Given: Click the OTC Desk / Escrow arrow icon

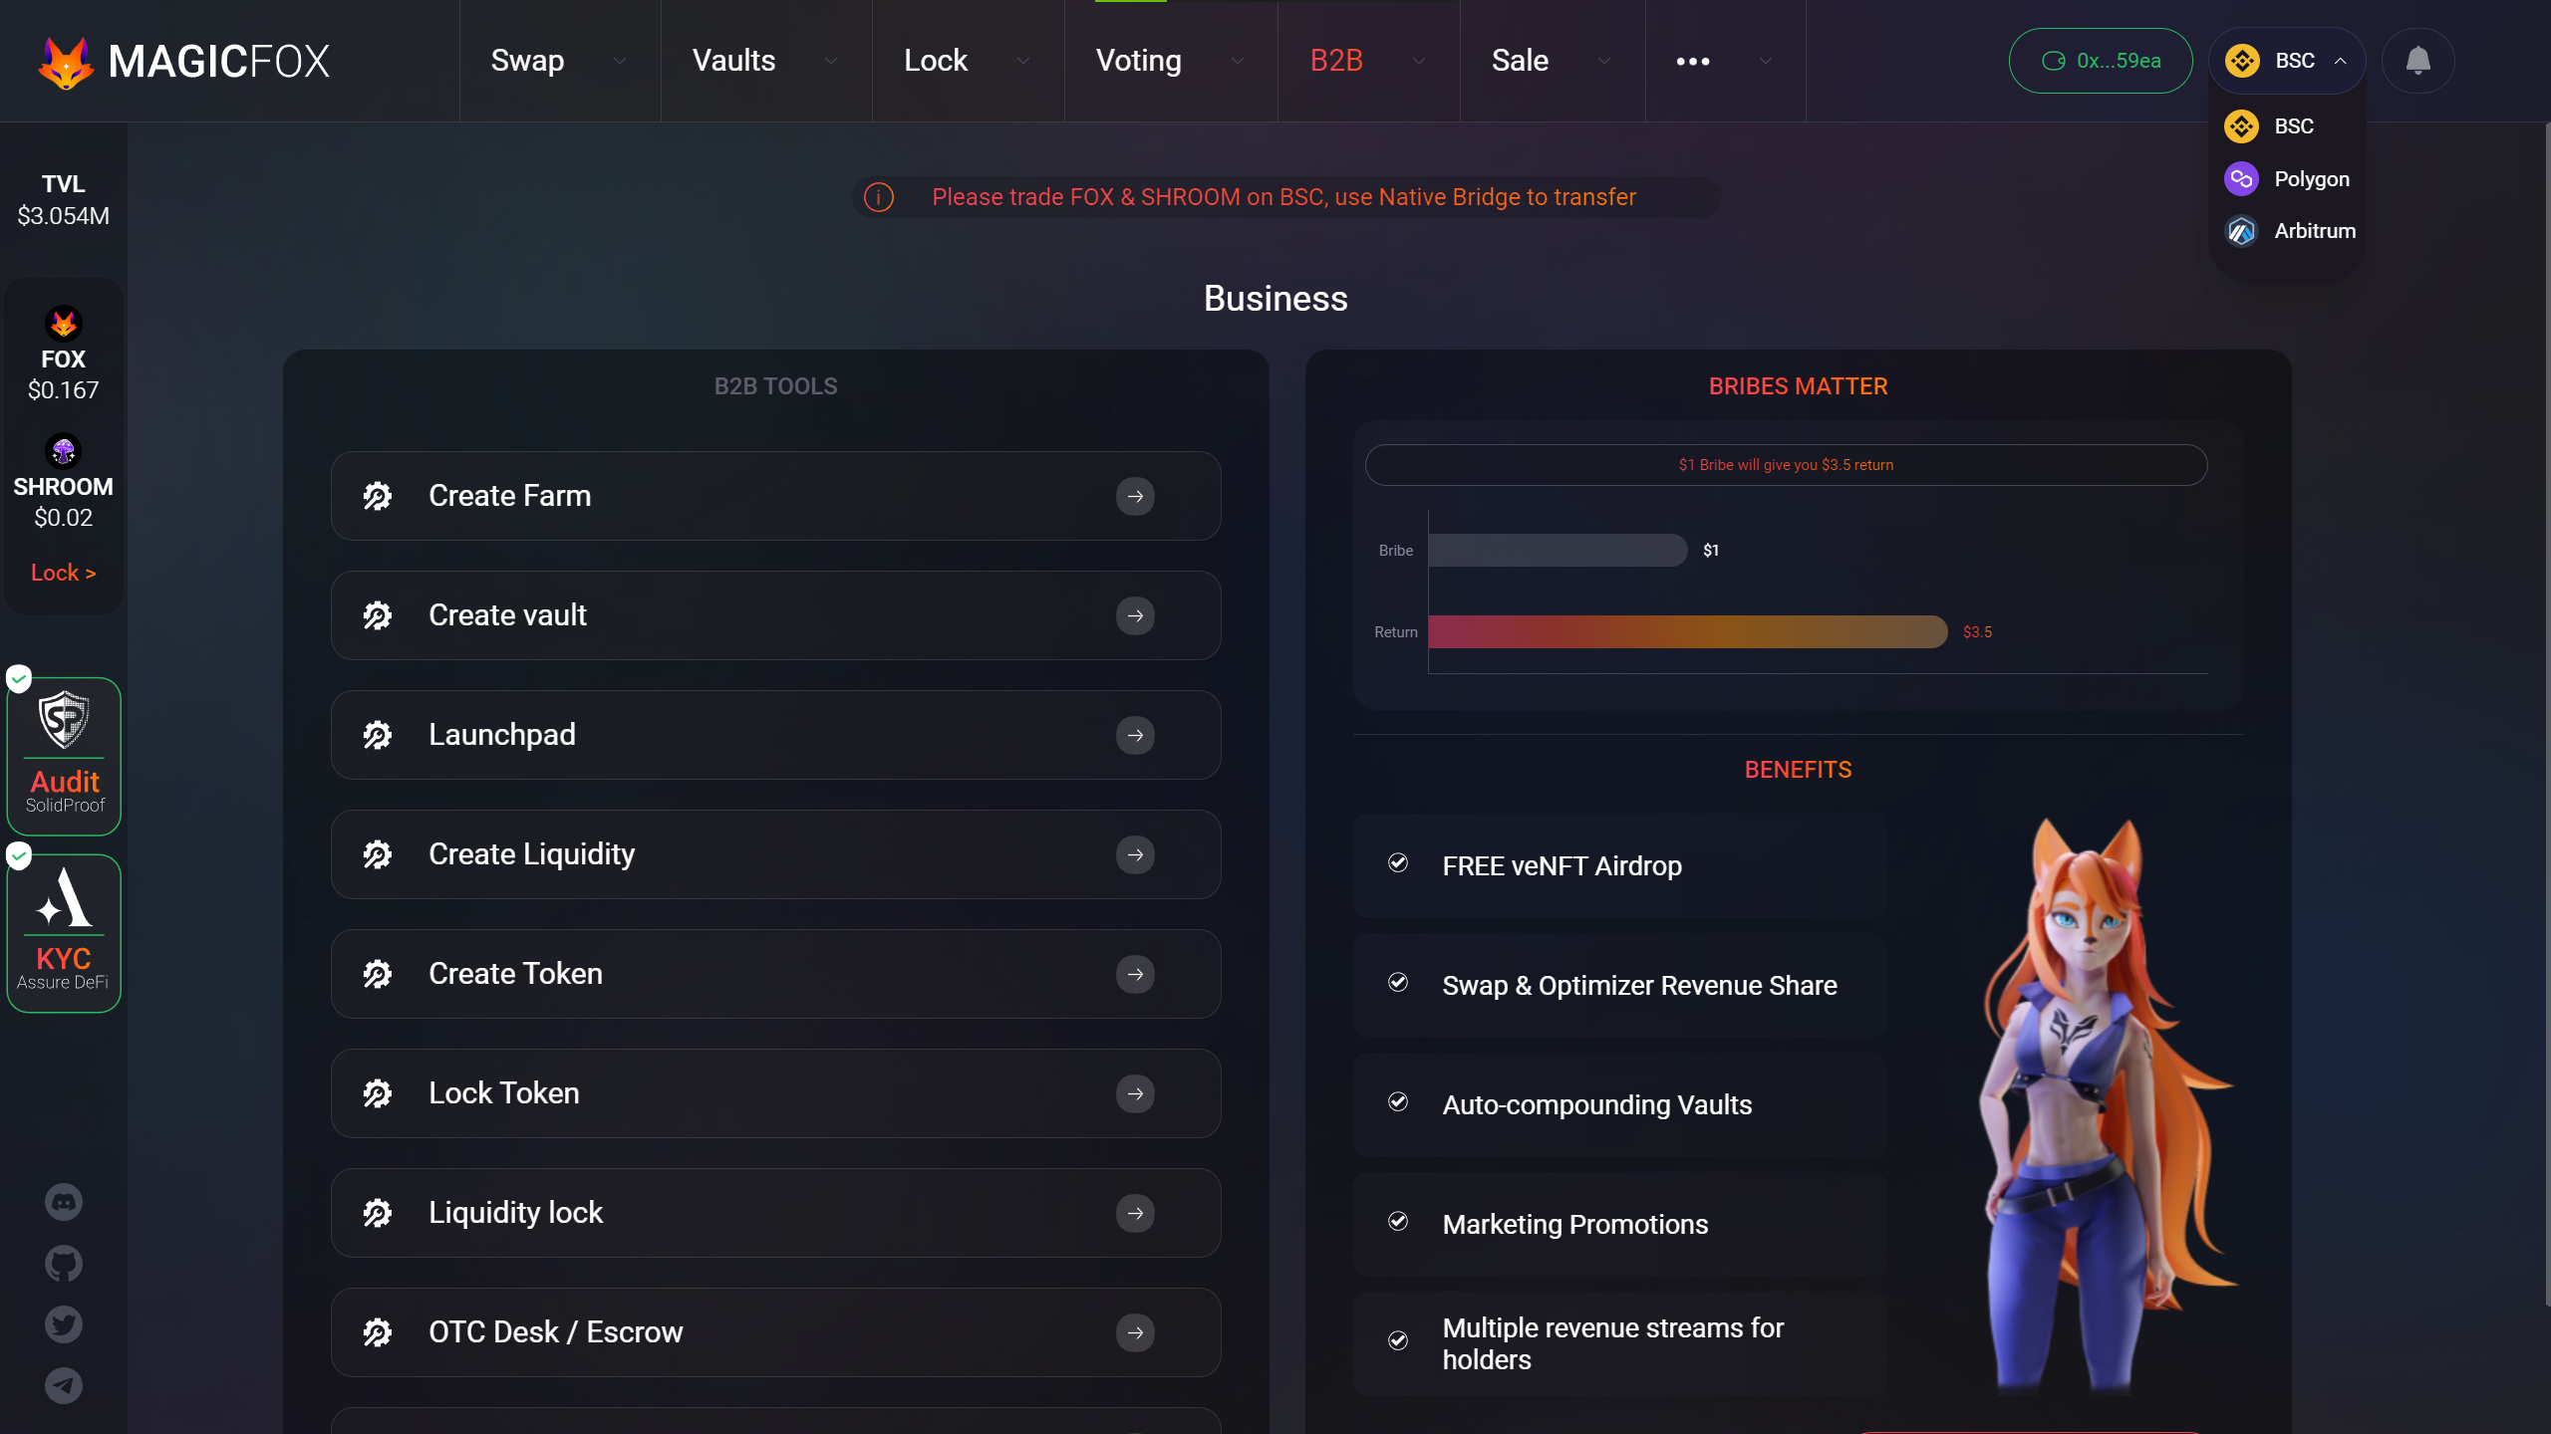Looking at the screenshot, I should (x=1135, y=1332).
